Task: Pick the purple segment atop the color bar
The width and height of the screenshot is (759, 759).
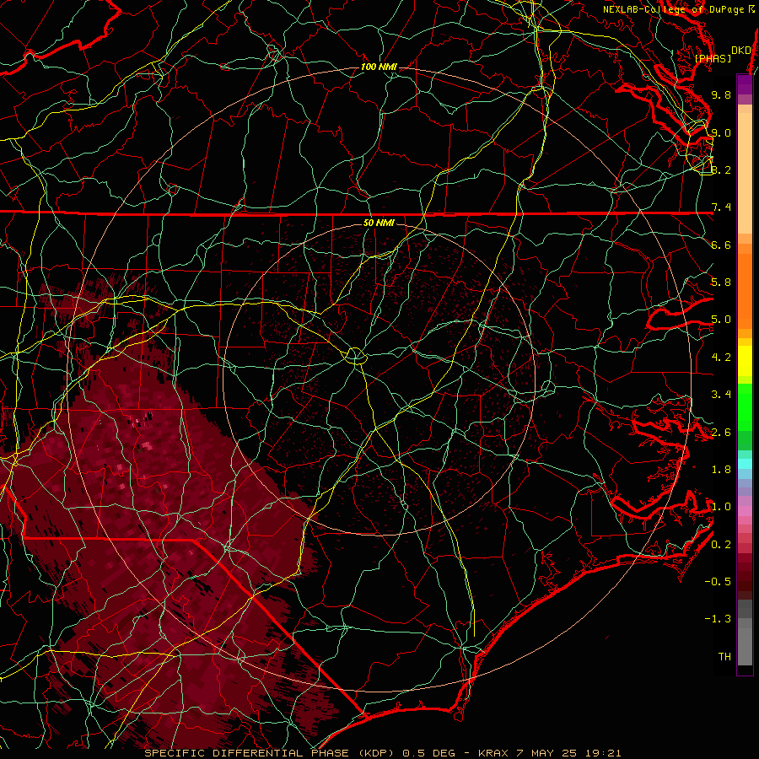Action: click(x=745, y=84)
